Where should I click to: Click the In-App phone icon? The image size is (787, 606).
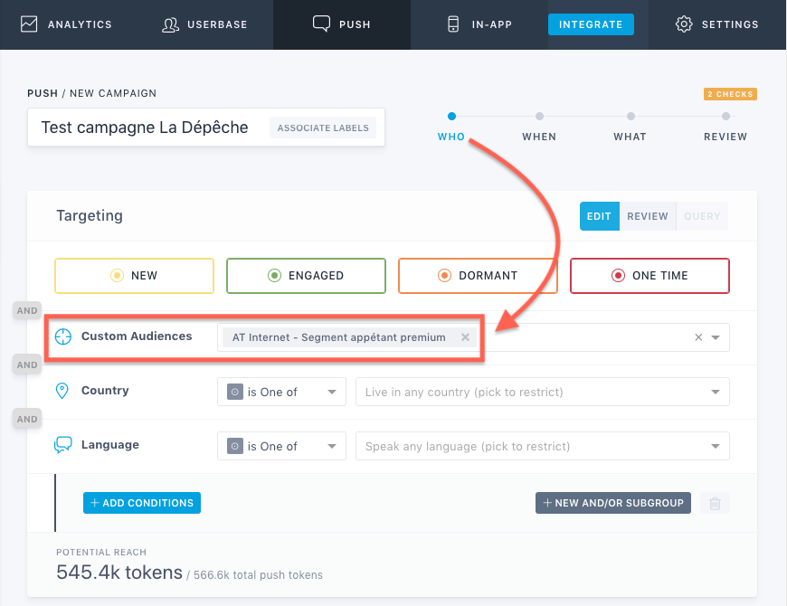(453, 24)
